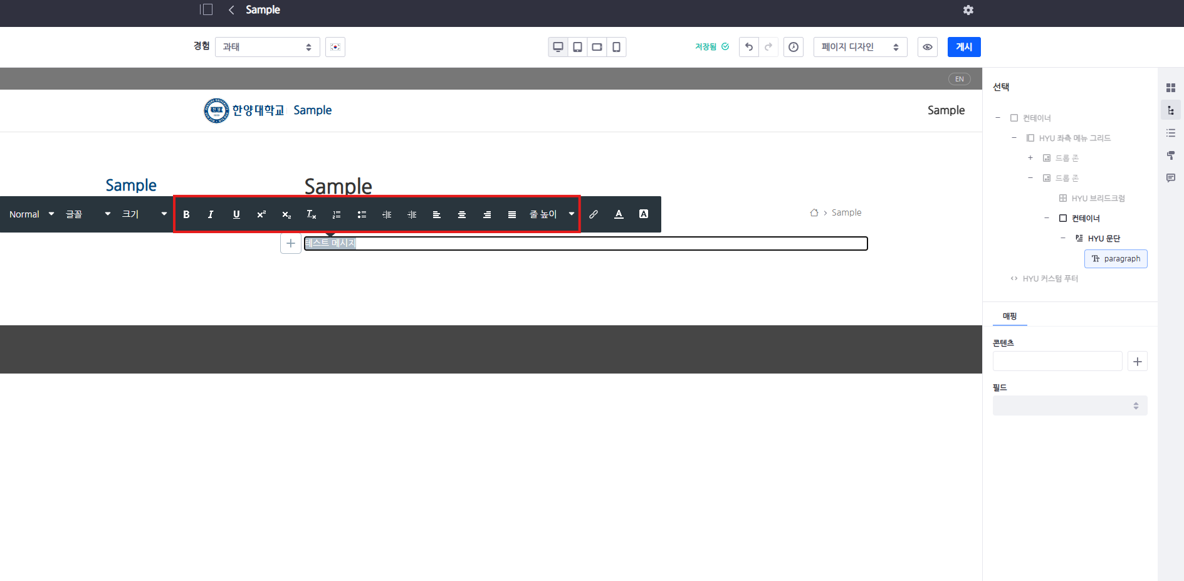Select the 매핑 tab
The image size is (1184, 581).
(x=1010, y=317)
